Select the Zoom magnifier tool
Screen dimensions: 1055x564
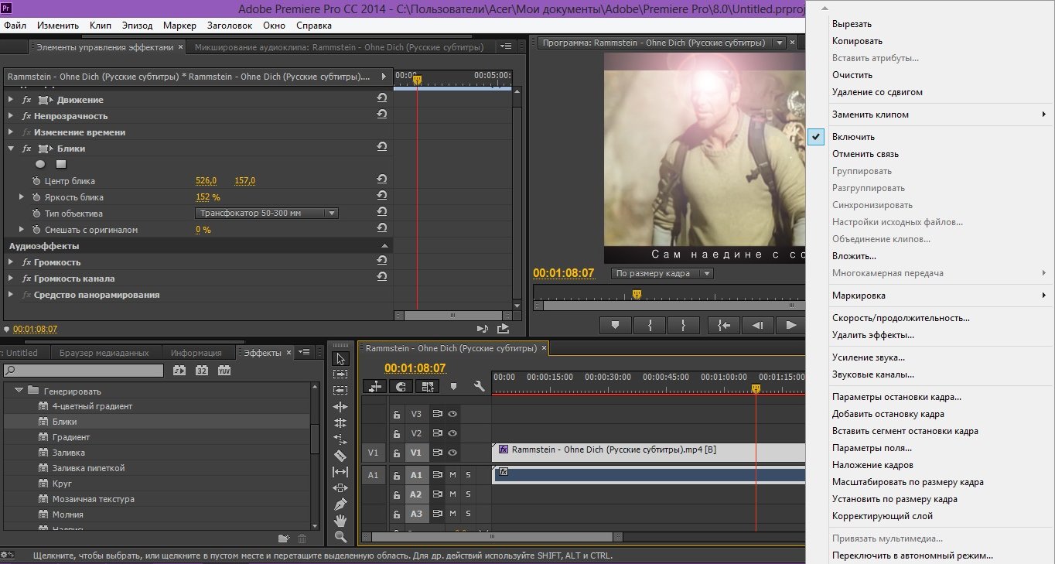pos(340,537)
